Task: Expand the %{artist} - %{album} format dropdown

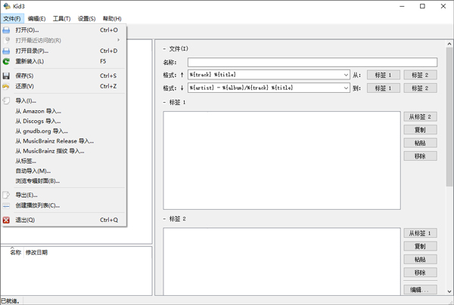Action: (344, 88)
